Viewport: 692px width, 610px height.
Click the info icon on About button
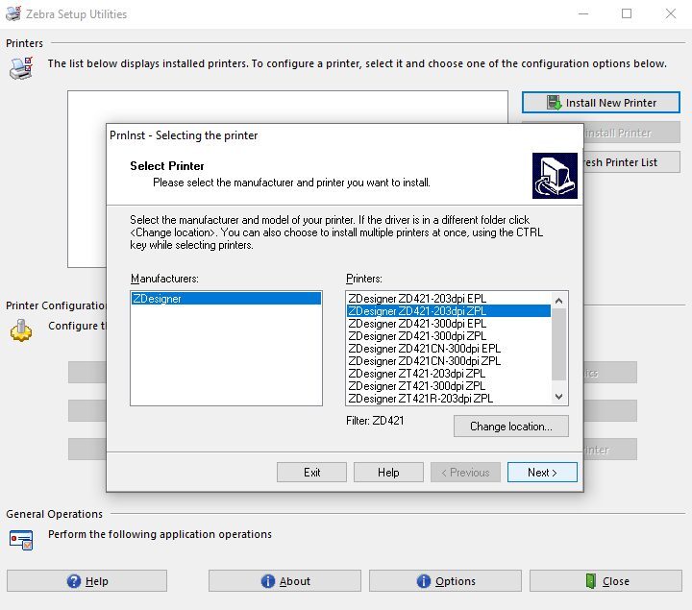coord(268,581)
